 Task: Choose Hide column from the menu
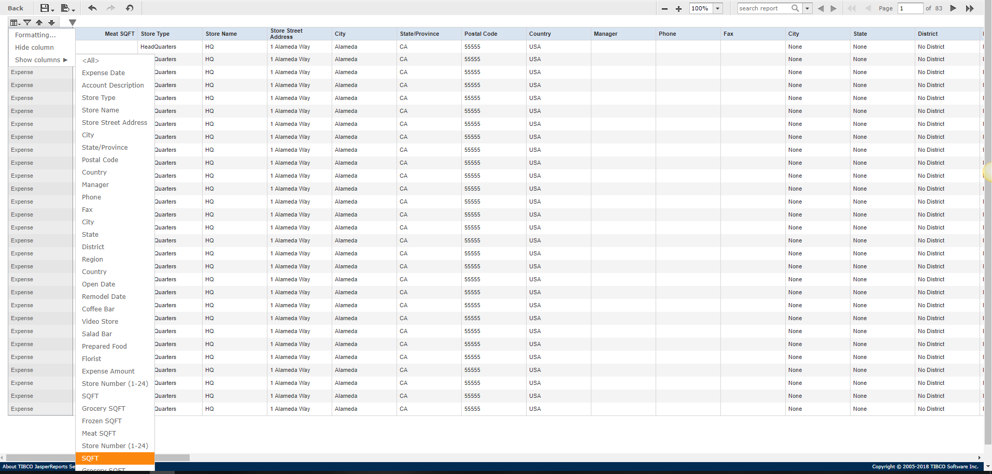point(41,48)
